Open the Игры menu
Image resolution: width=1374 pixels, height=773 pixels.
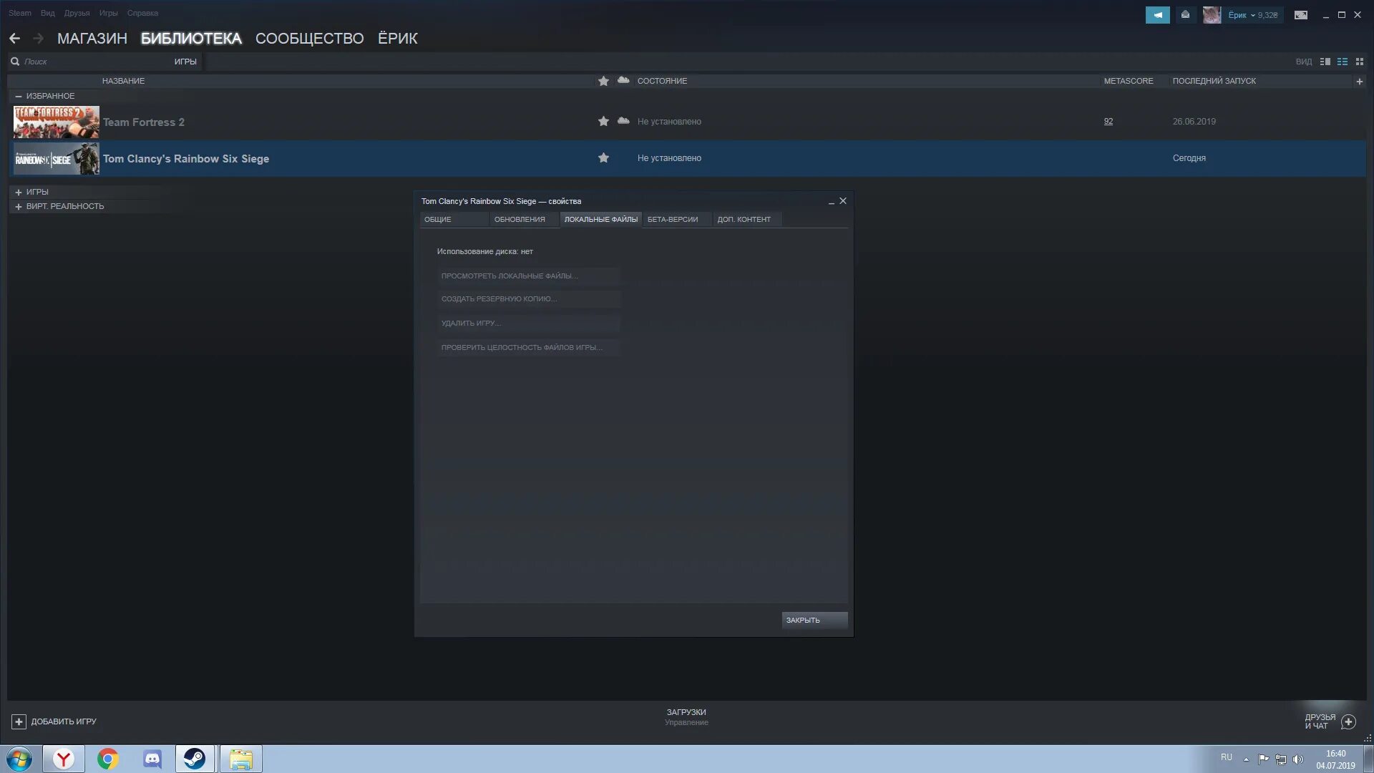[108, 13]
